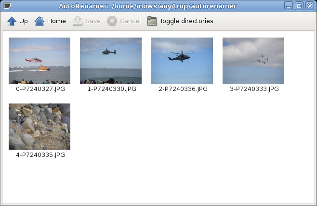Click filename 2-P7240336.JPG
The width and height of the screenshot is (317, 206).
pos(183,89)
